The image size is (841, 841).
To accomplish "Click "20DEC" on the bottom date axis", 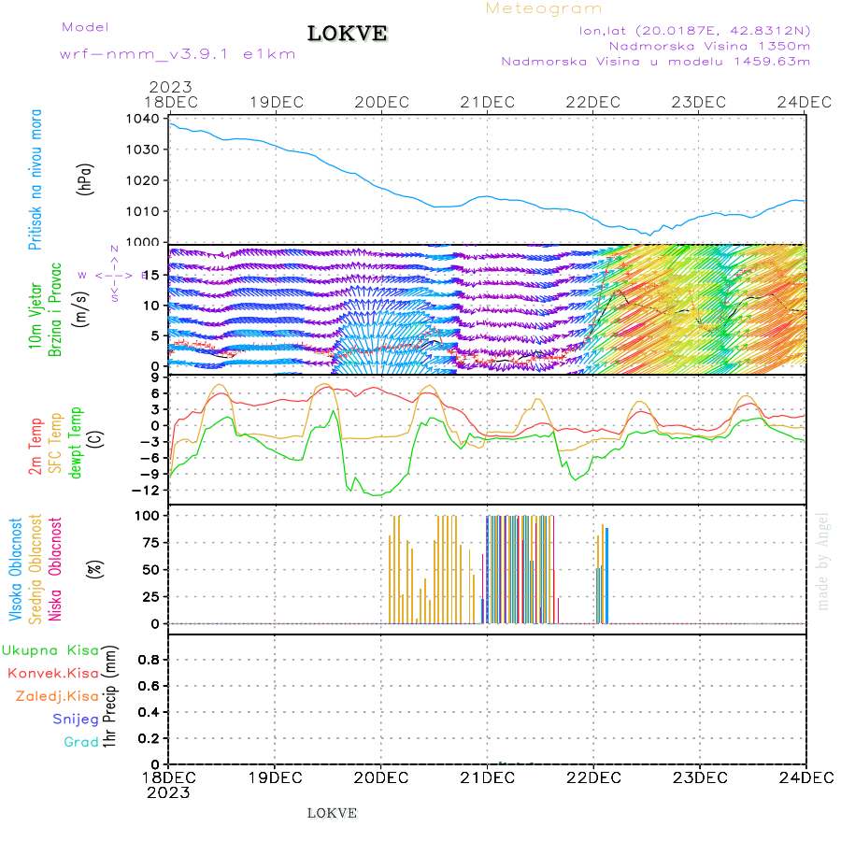I will pos(381,777).
